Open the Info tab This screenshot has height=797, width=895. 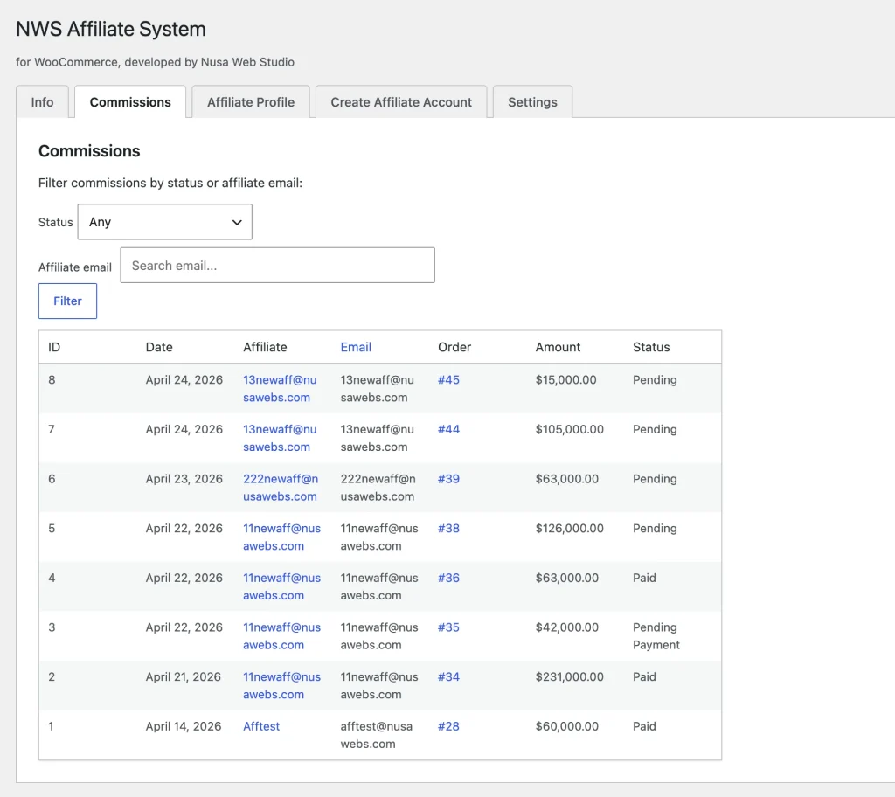42,102
